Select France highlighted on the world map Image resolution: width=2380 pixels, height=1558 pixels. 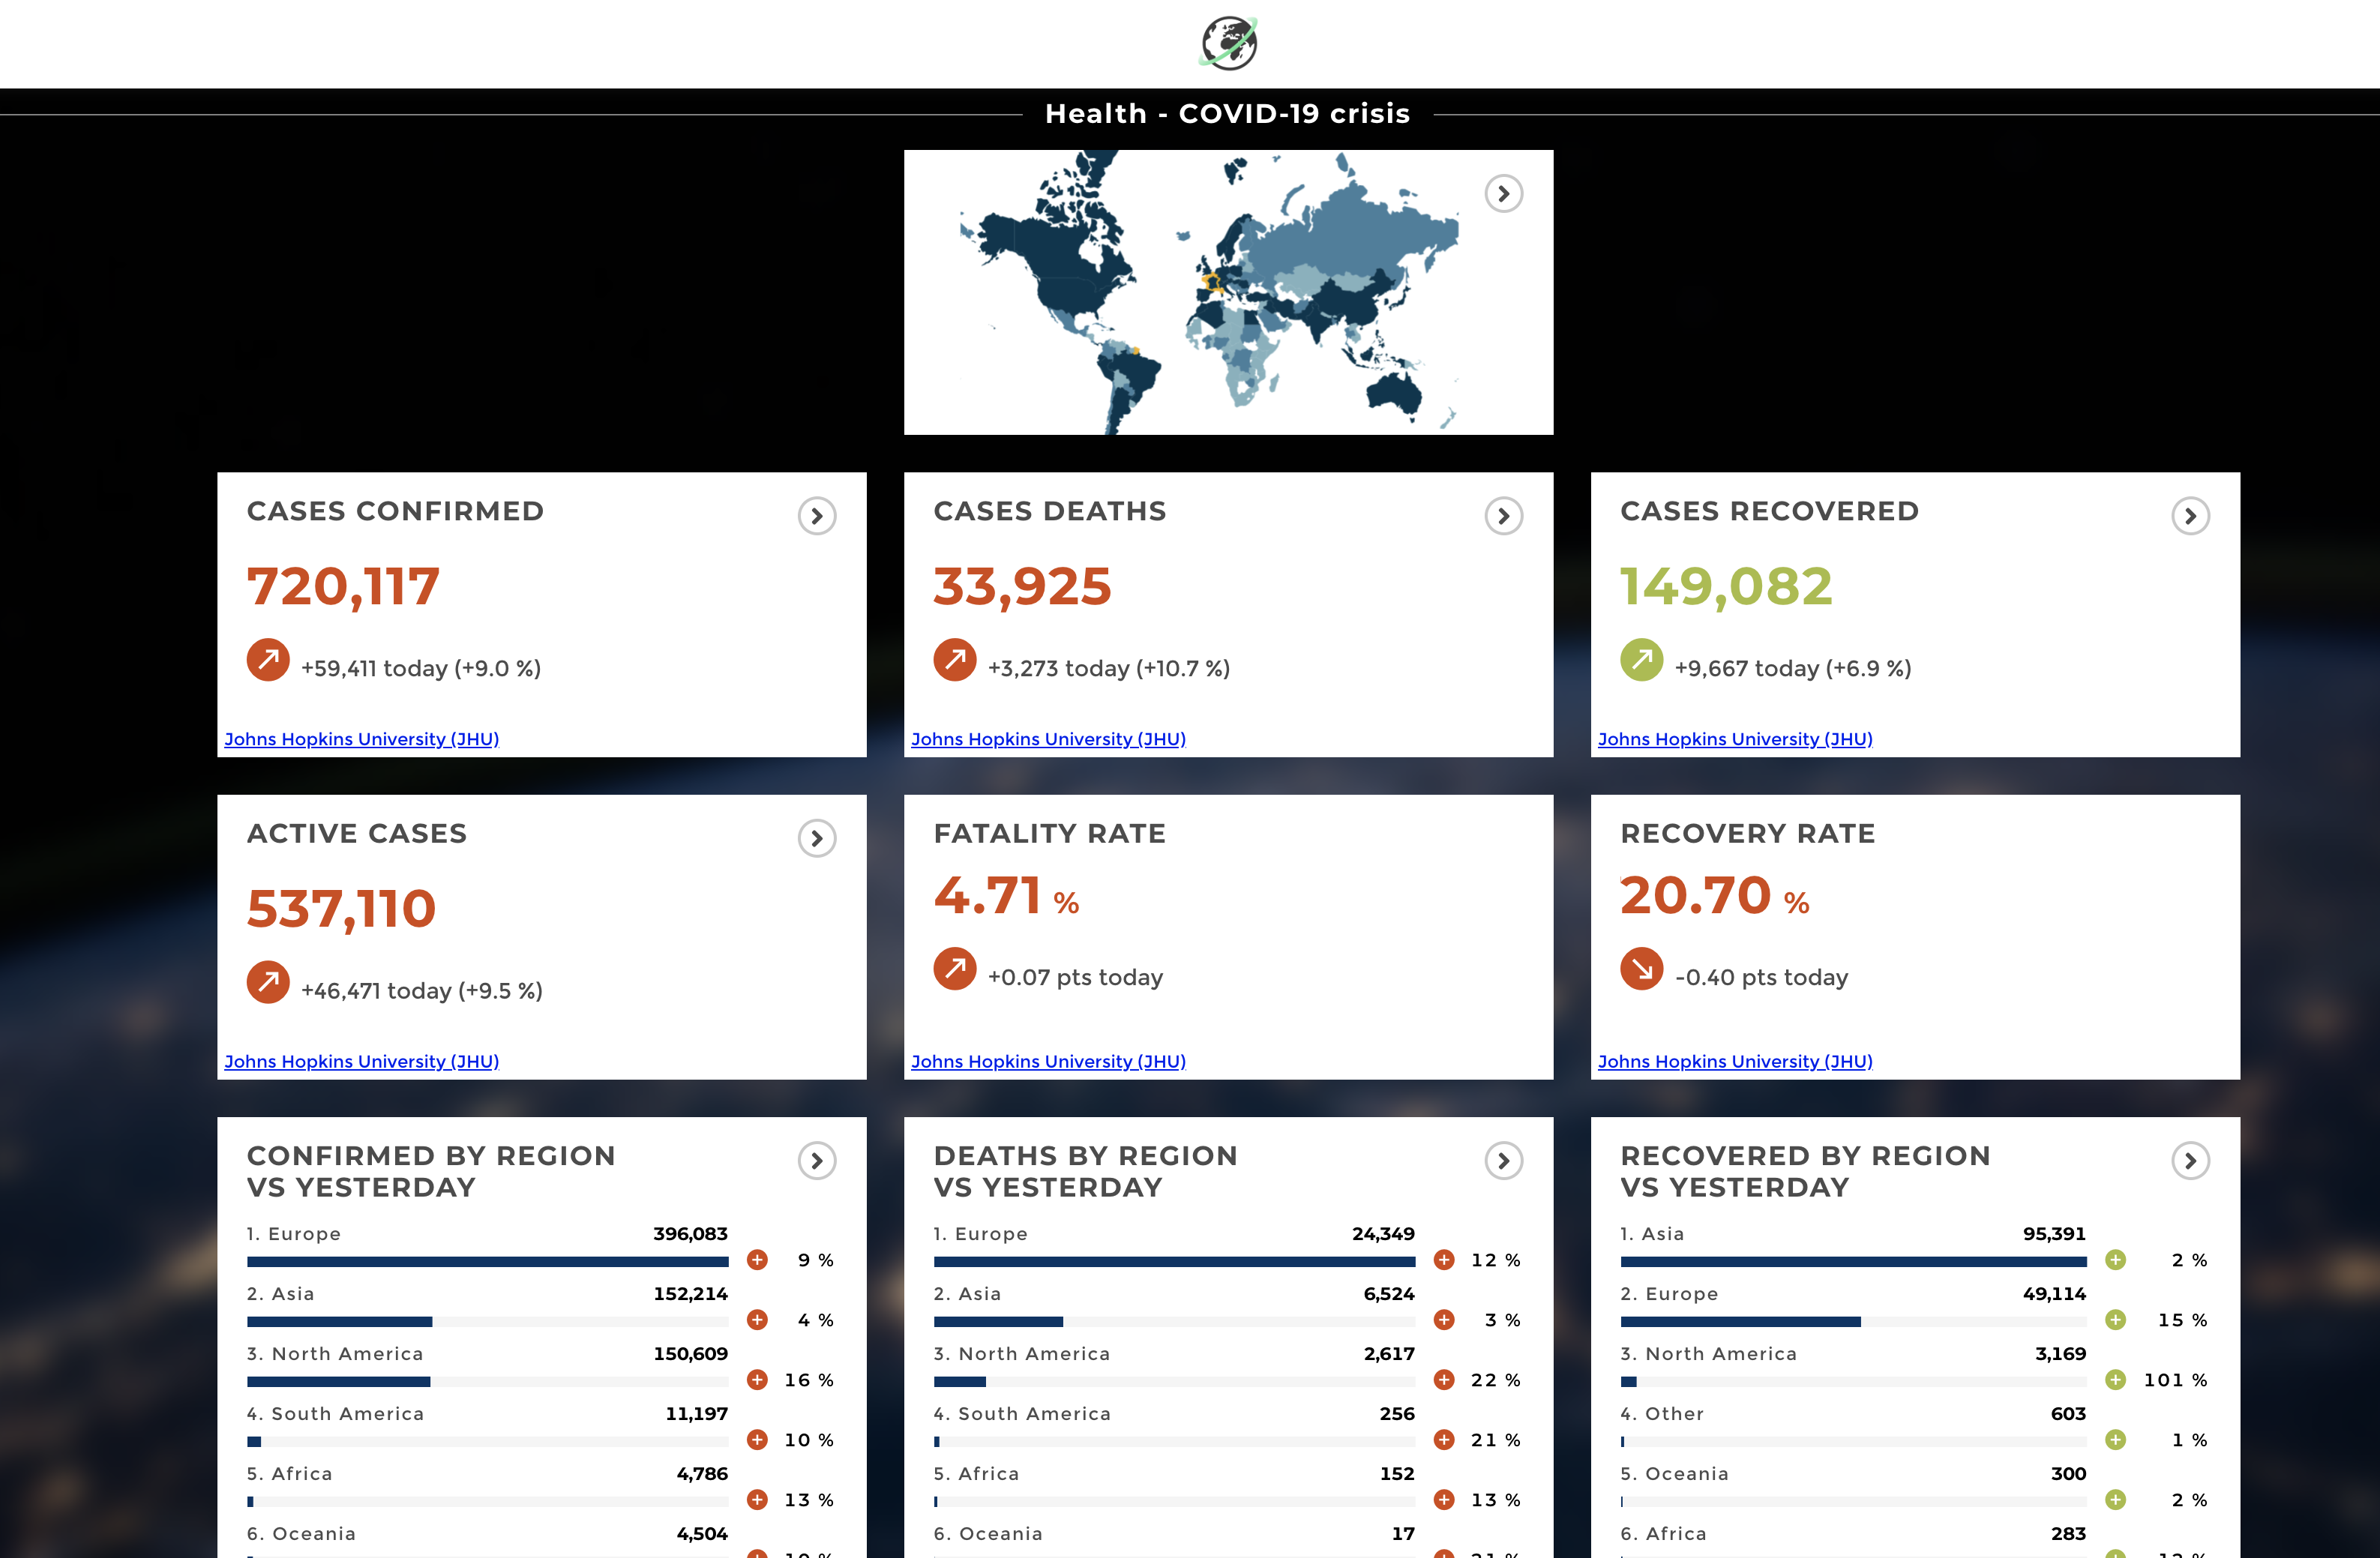(1213, 283)
